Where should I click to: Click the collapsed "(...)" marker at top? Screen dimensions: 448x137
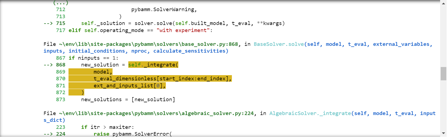click(x=61, y=3)
